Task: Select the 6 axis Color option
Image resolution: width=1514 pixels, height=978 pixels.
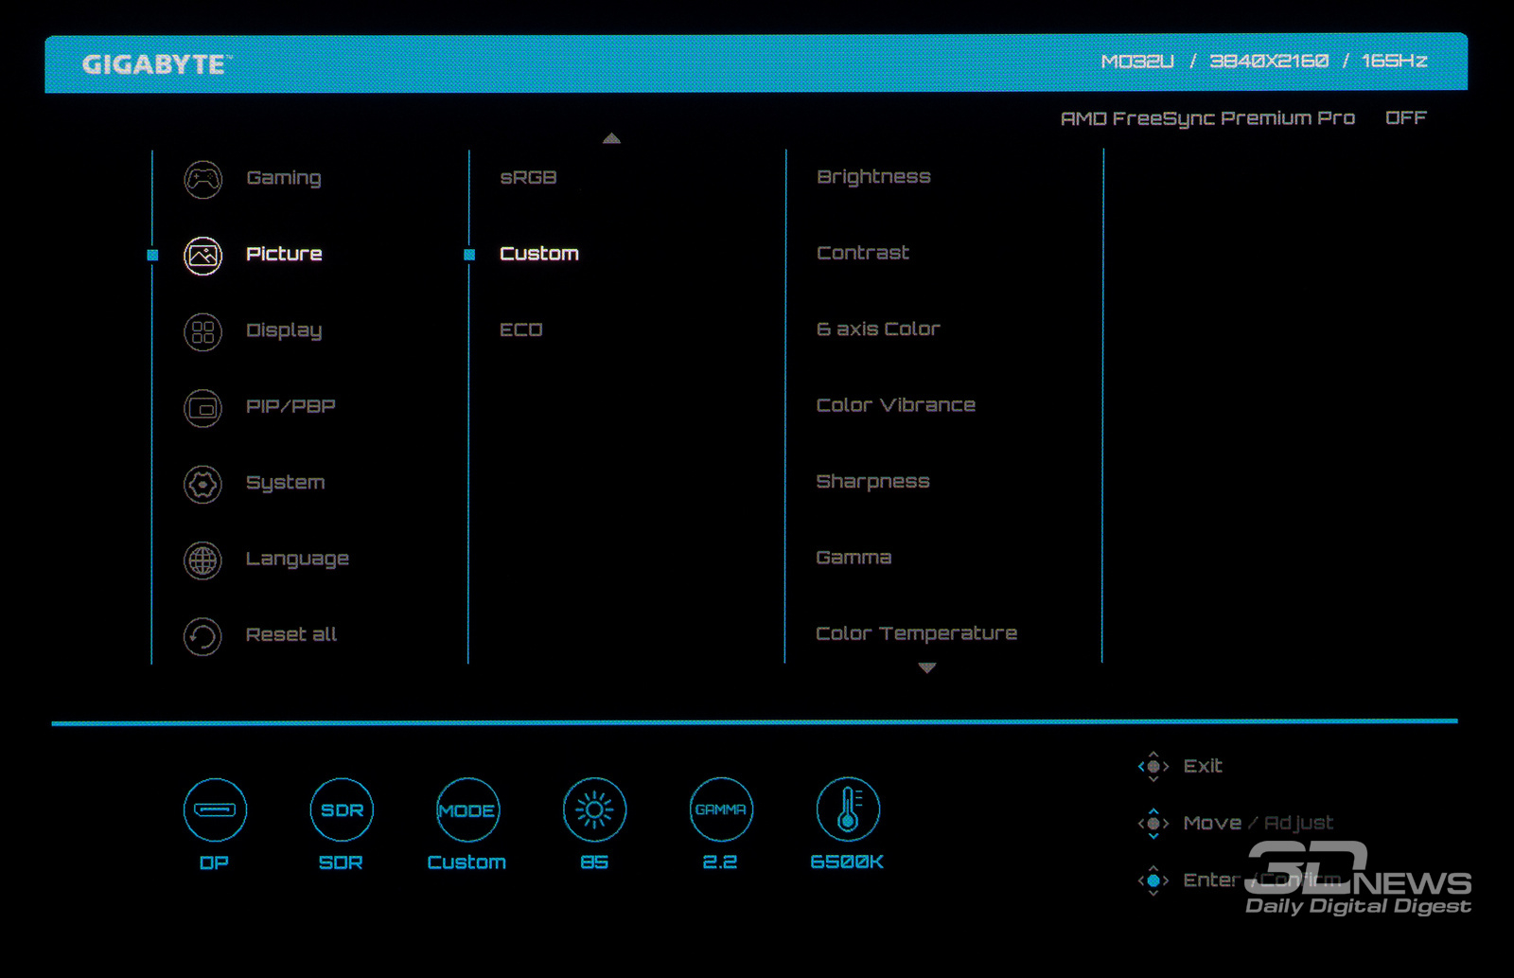Action: click(x=878, y=329)
